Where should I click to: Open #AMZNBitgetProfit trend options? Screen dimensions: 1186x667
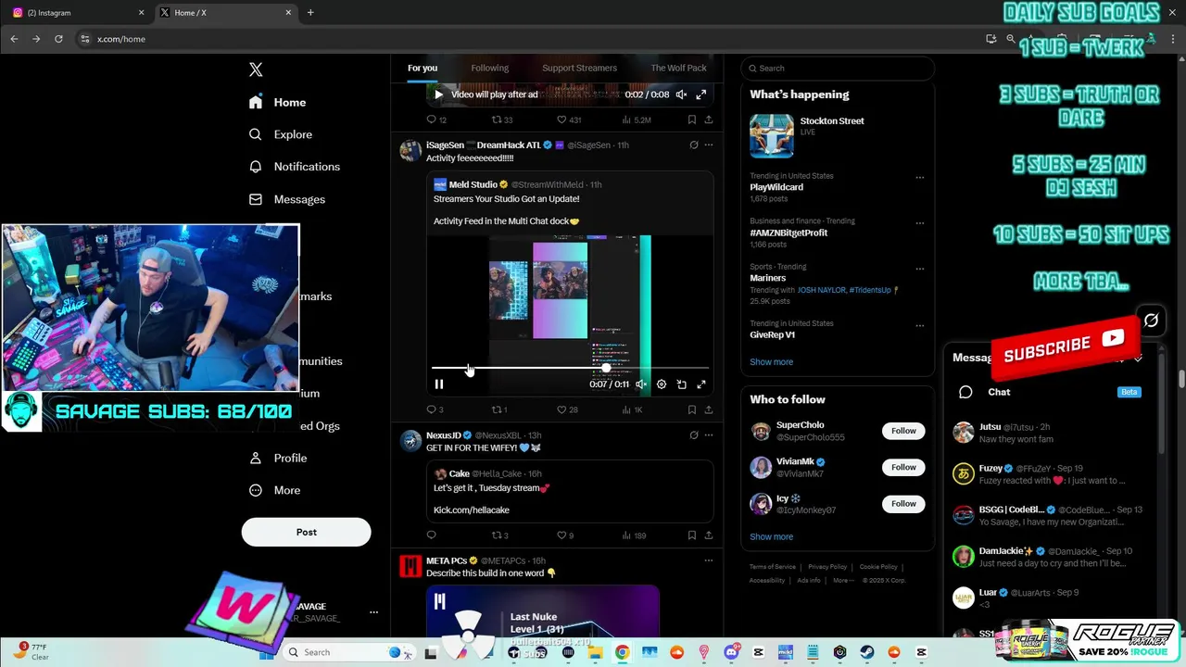pos(919,223)
